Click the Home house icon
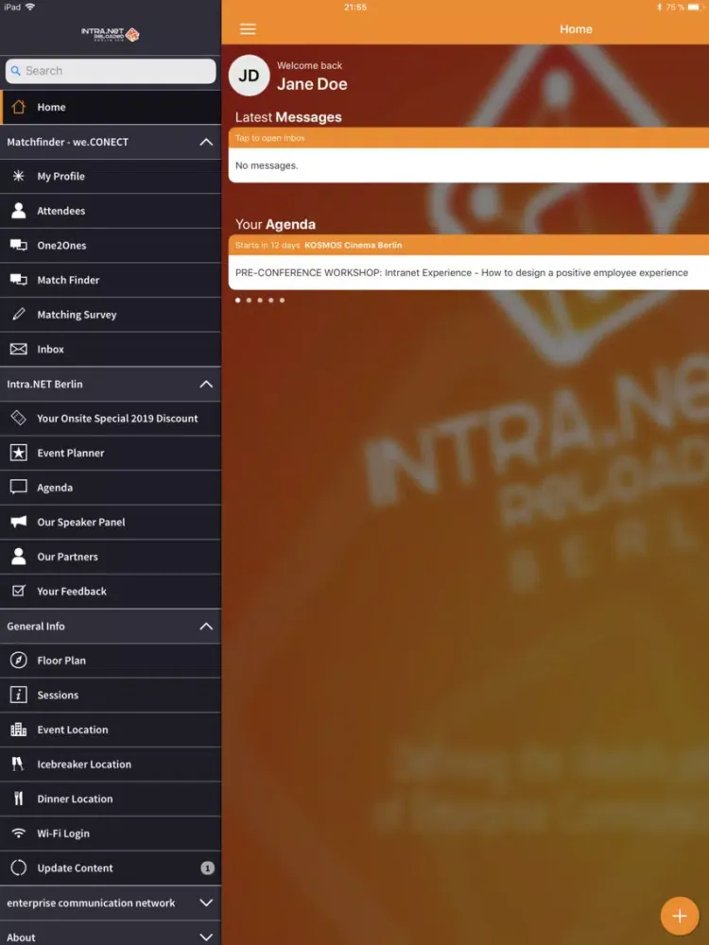 click(x=19, y=107)
